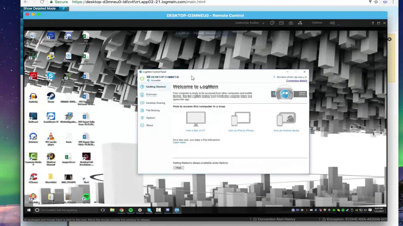The image size is (403, 226).
Task: Open Camtasia Studio desktop icon
Action: pos(33,159)
